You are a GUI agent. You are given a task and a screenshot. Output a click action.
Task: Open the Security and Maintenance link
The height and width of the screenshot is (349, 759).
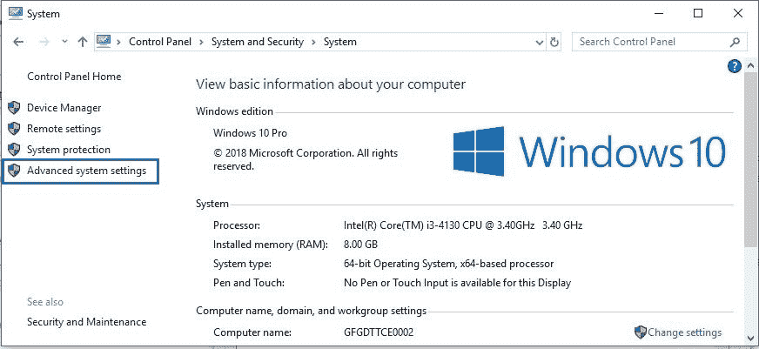point(86,322)
